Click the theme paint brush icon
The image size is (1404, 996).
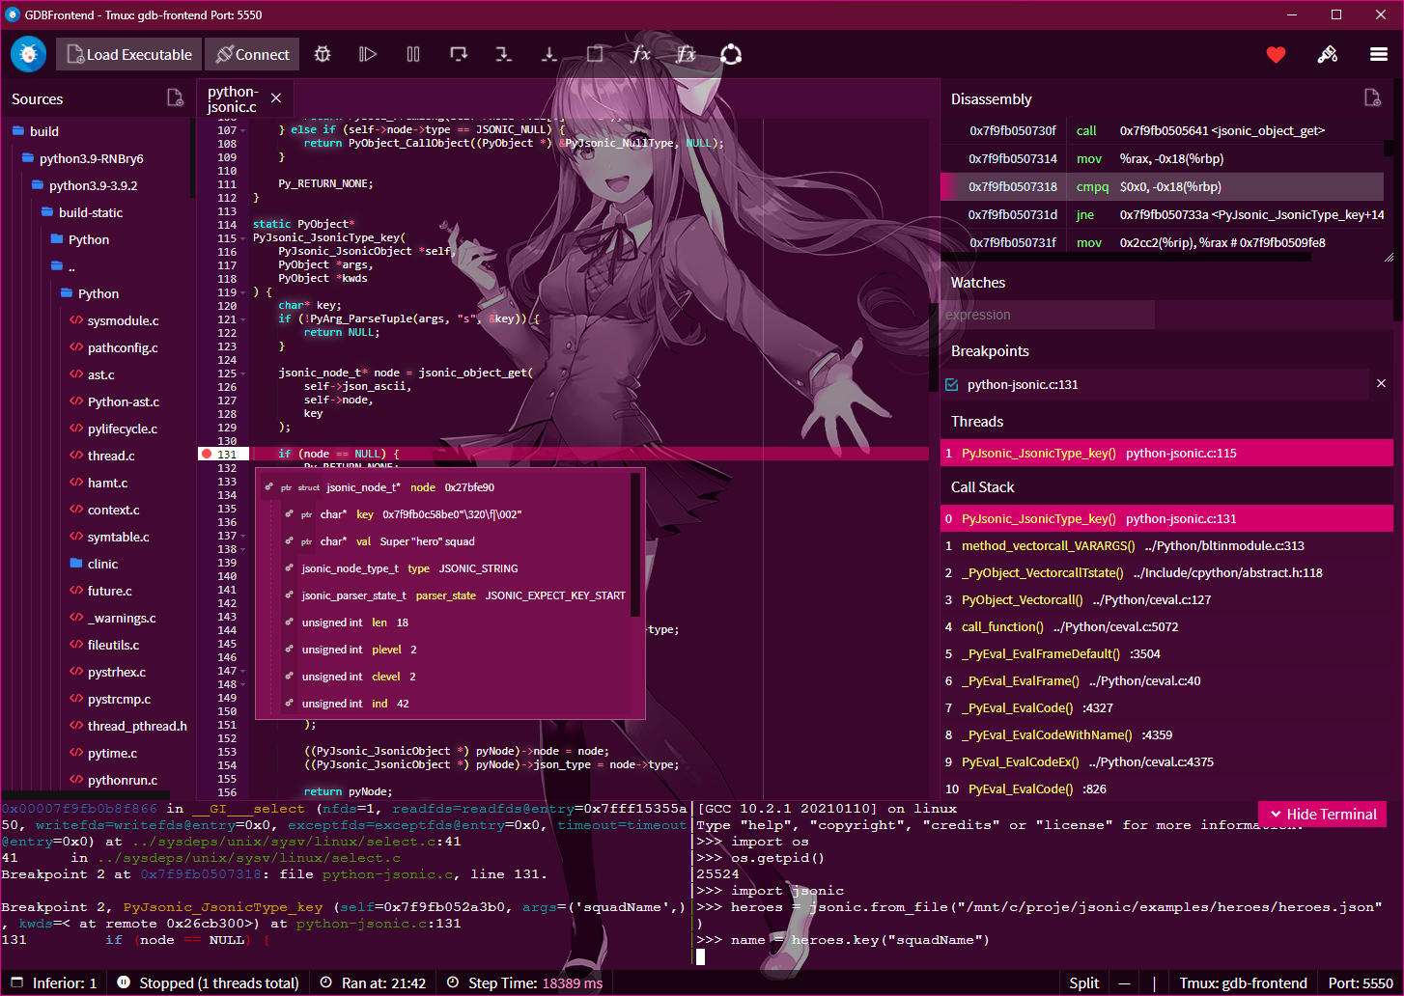coord(1328,55)
